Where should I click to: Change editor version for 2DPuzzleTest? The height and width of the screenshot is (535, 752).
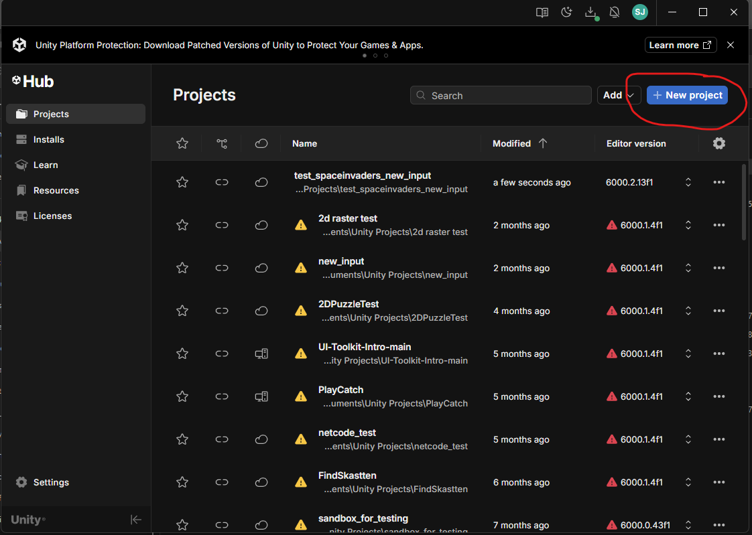point(688,311)
